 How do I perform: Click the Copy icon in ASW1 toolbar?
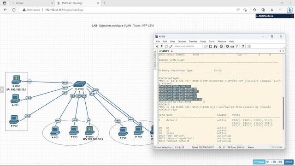[x=206, y=46]
